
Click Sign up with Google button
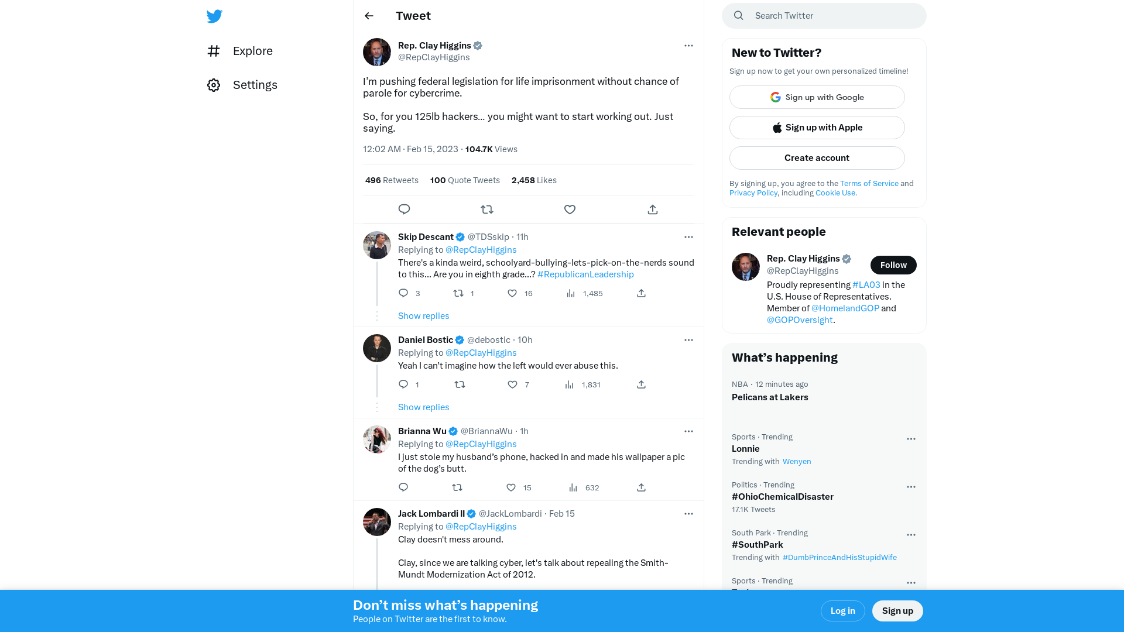(817, 97)
